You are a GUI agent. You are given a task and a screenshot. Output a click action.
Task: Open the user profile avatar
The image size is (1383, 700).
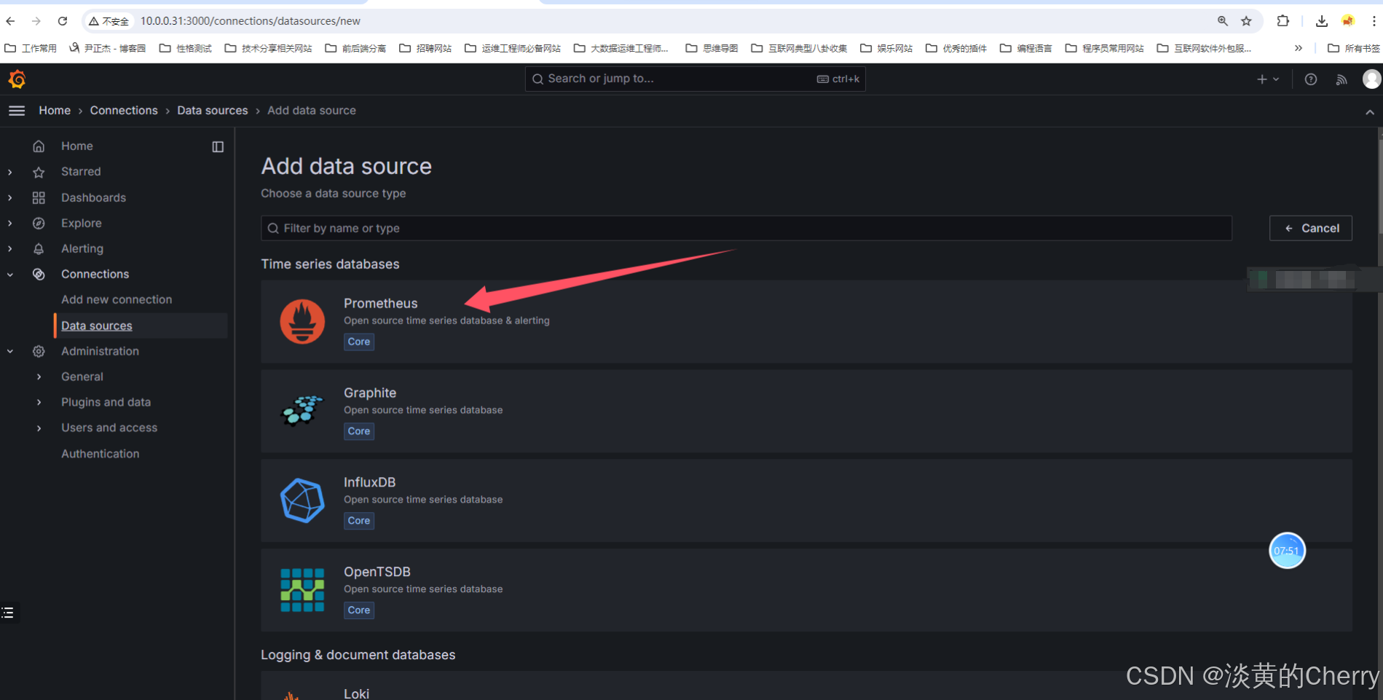1371,79
